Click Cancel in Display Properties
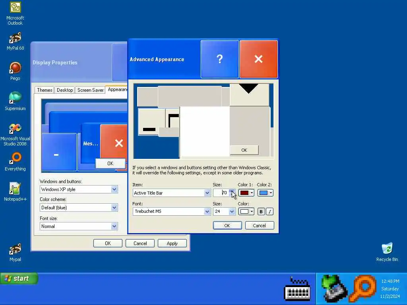This screenshot has width=407, height=305. [140, 243]
